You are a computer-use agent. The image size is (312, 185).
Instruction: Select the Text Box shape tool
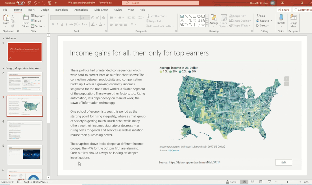(182, 16)
